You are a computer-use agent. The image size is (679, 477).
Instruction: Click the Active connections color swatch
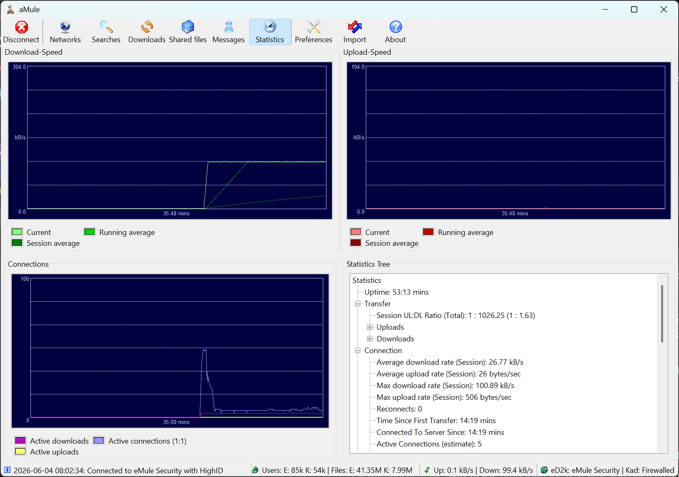coord(99,441)
